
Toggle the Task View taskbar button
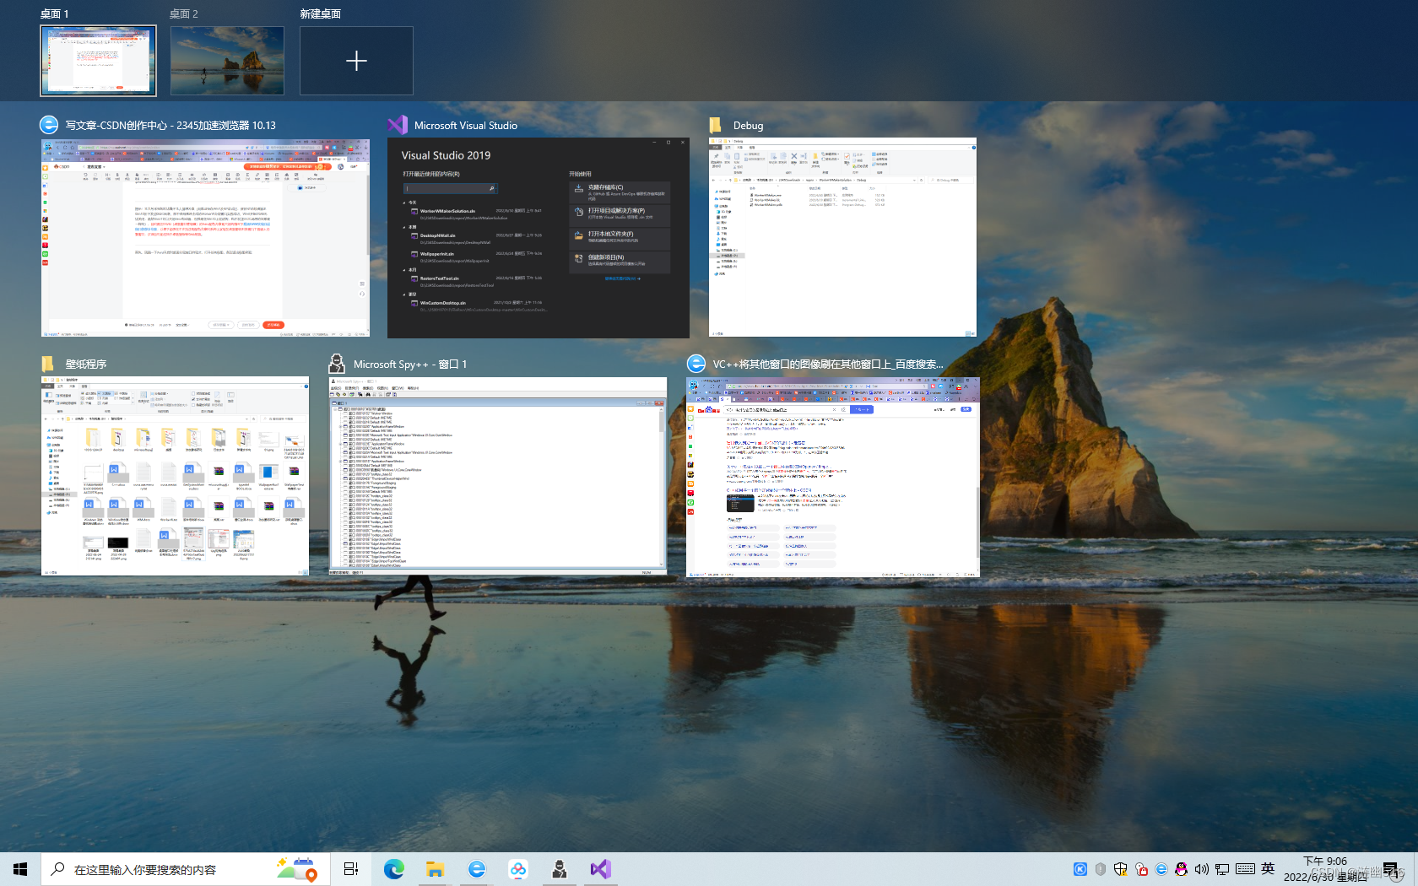351,869
